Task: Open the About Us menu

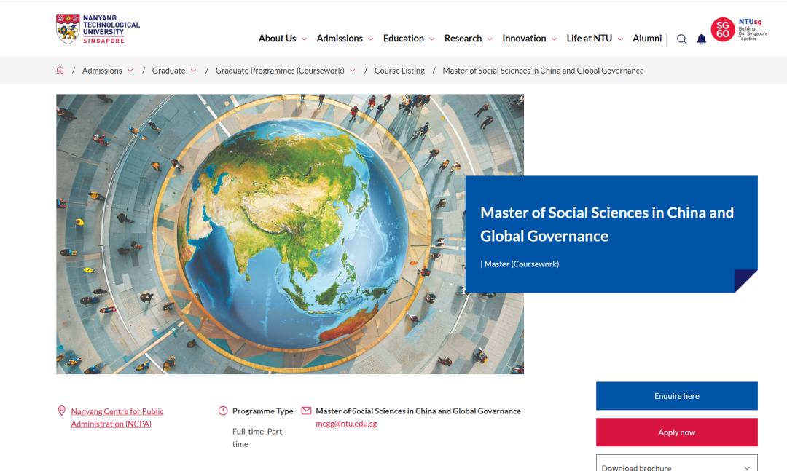Action: [282, 39]
